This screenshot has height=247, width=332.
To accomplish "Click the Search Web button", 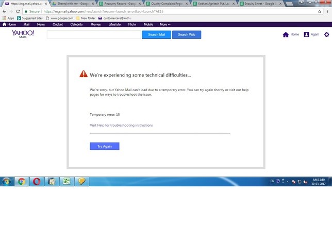I will coord(187,34).
